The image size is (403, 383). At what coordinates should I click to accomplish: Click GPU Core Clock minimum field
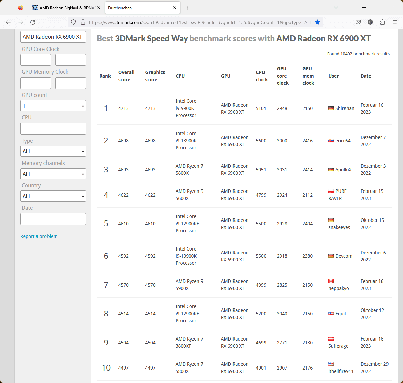[x=35, y=60]
